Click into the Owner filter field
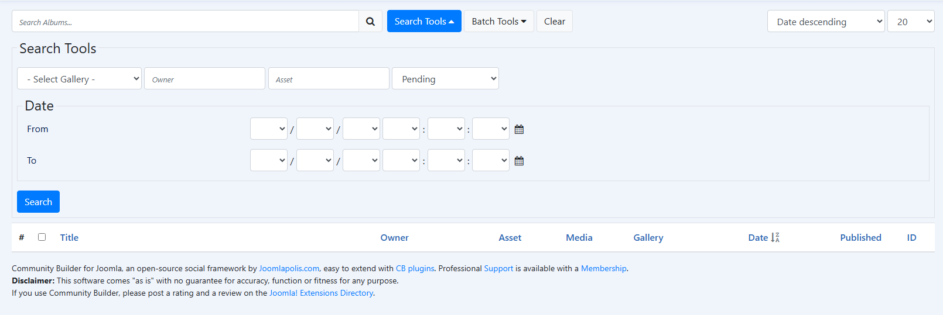The image size is (943, 315). (x=204, y=79)
